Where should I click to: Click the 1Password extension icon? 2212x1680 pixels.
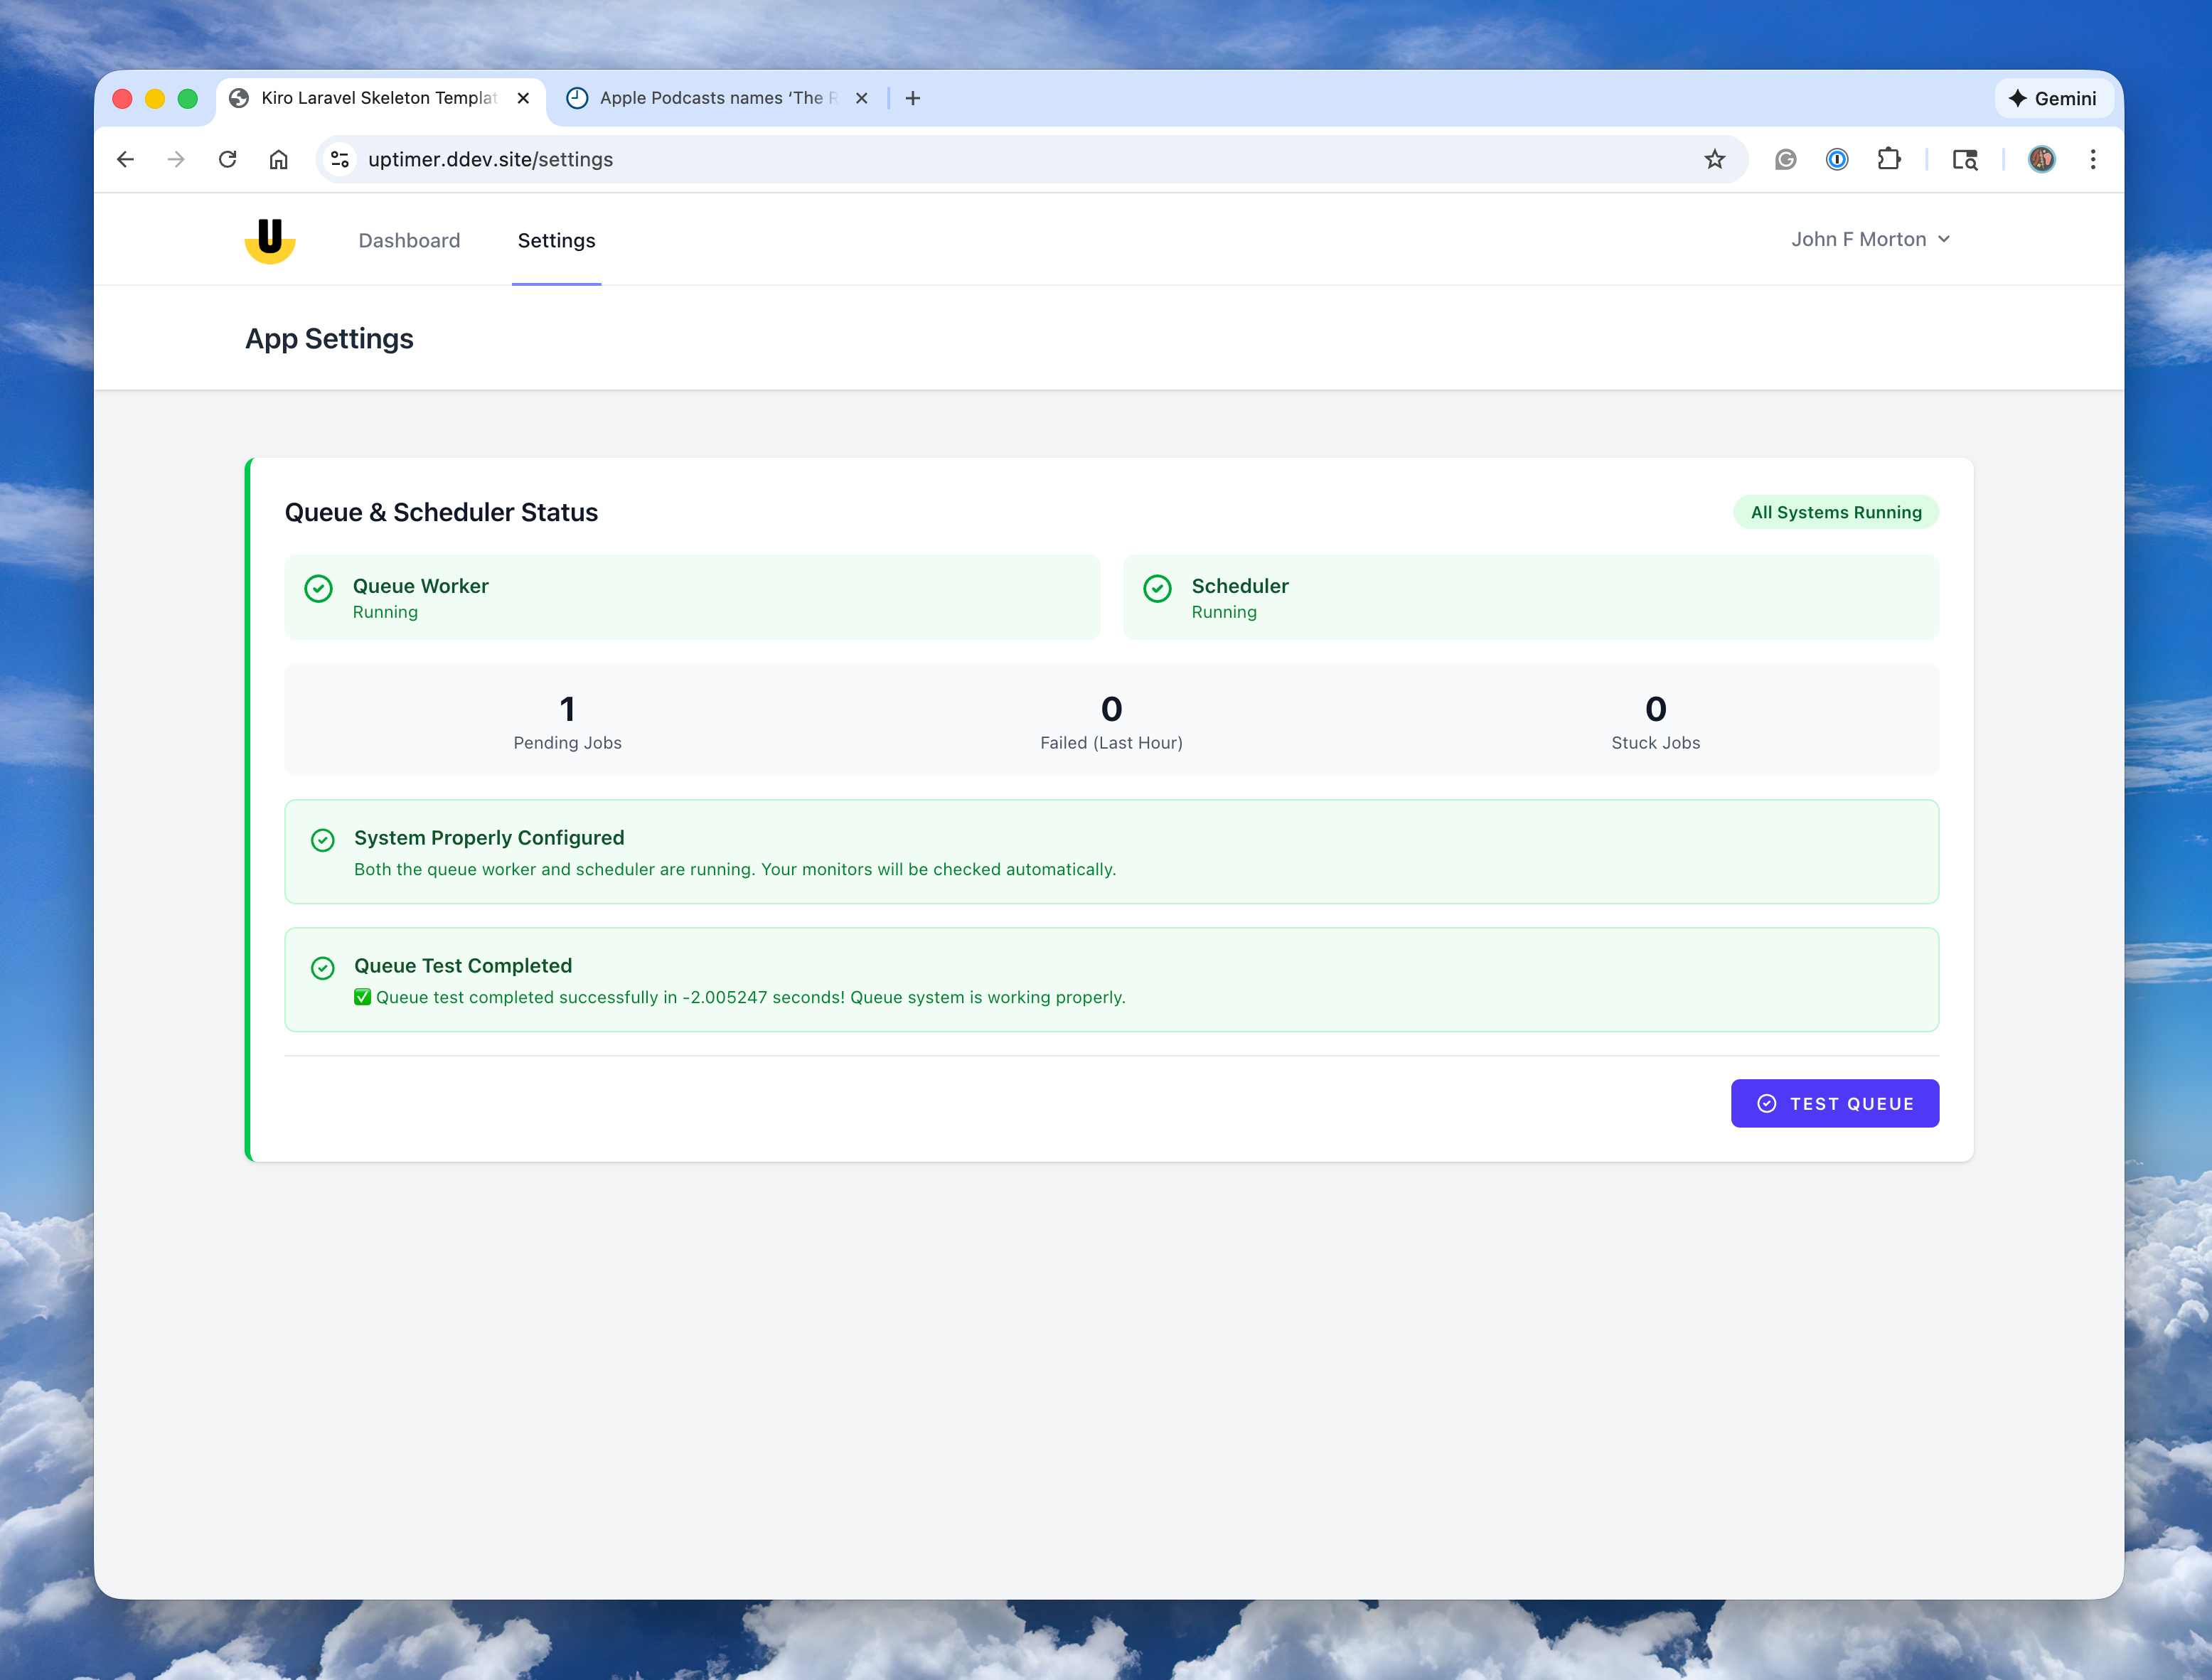pos(1836,159)
